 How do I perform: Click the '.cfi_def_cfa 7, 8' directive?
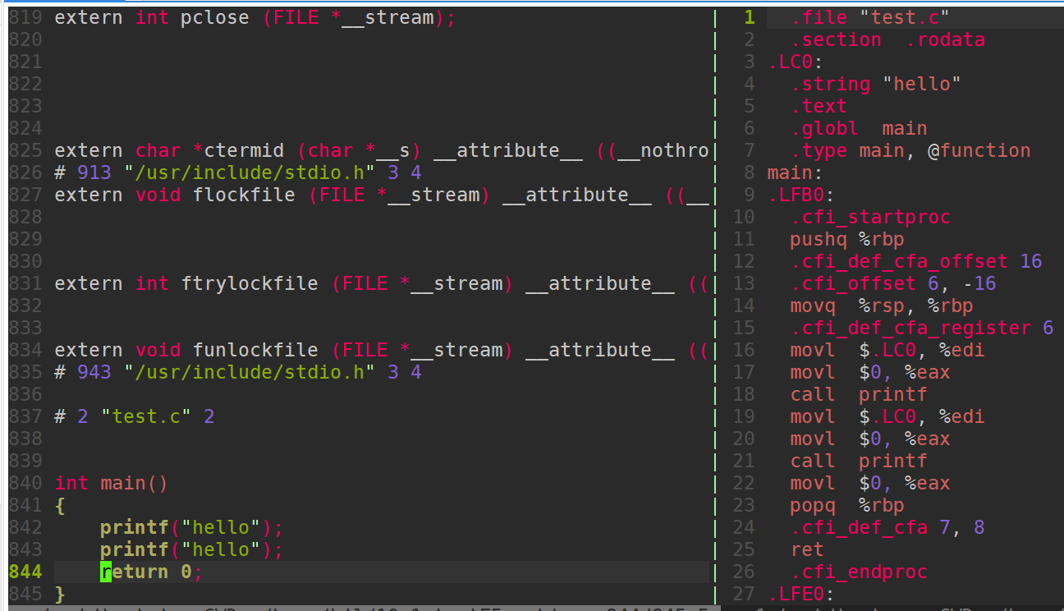[887, 527]
